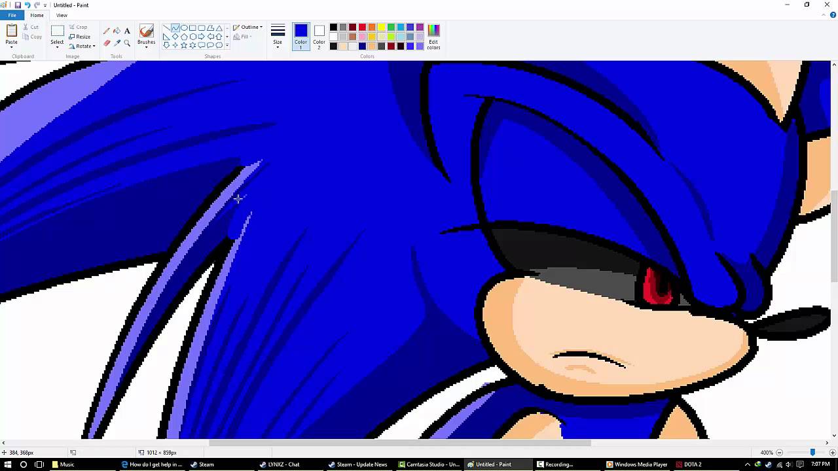Open Customize Quick Access Toolbar arrow
Screen dimensions: 838x471
(45, 5)
